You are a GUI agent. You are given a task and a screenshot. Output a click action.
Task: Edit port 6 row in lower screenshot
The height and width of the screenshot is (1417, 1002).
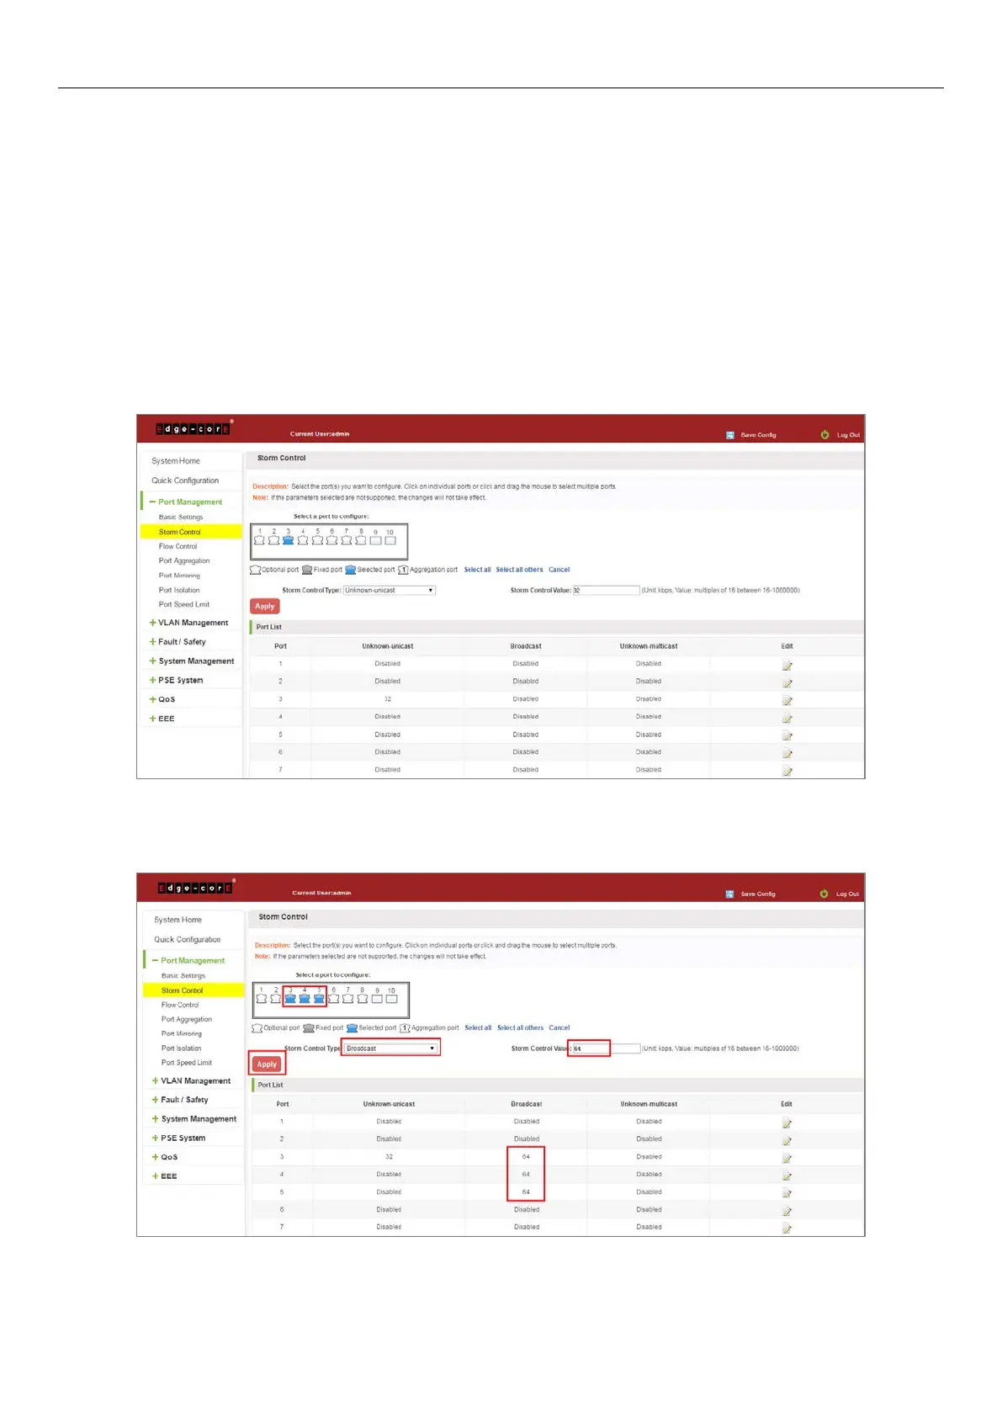click(787, 1211)
